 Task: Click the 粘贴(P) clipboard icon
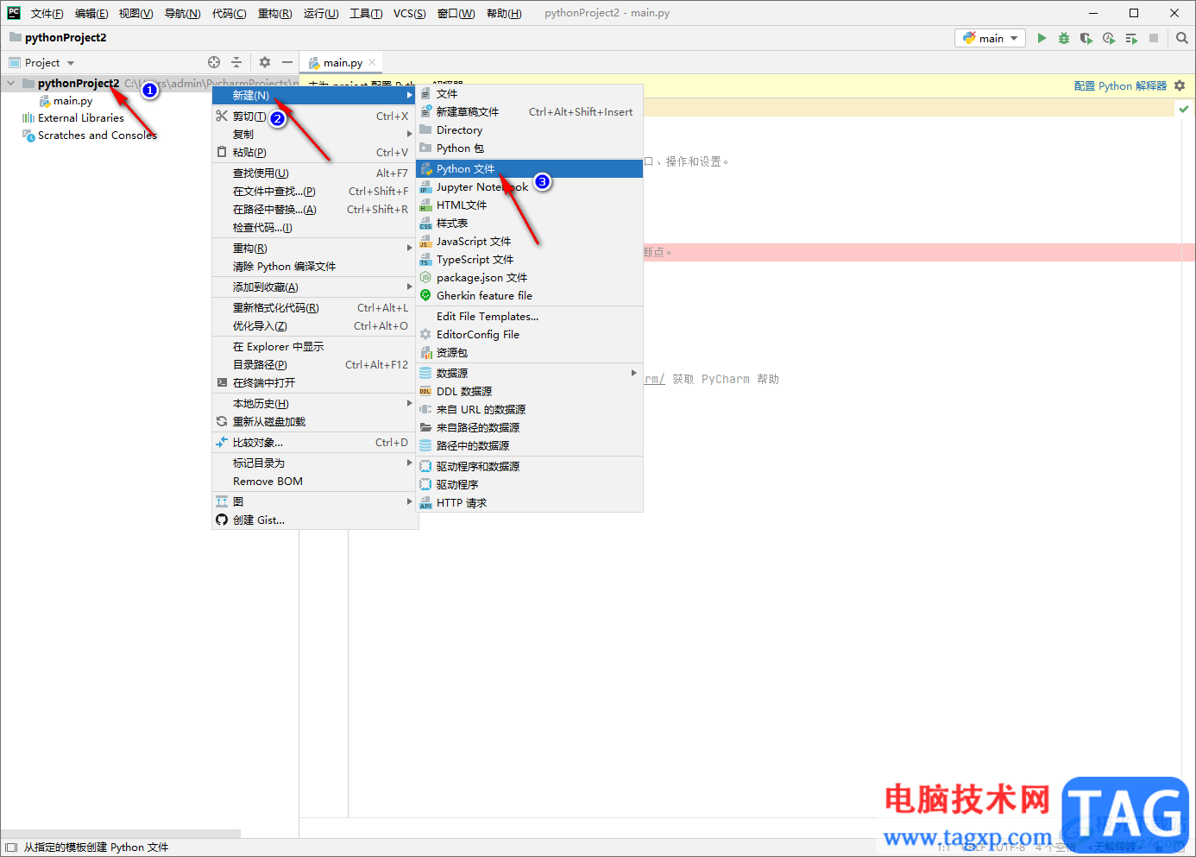click(222, 153)
